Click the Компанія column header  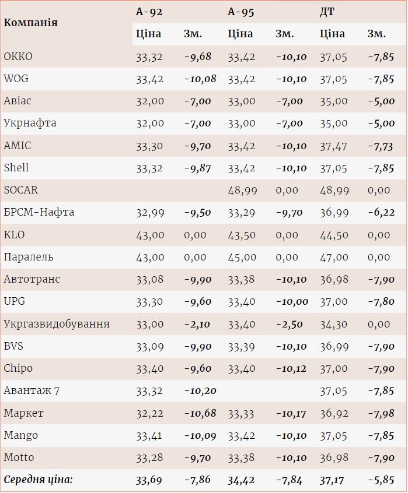coord(31,23)
